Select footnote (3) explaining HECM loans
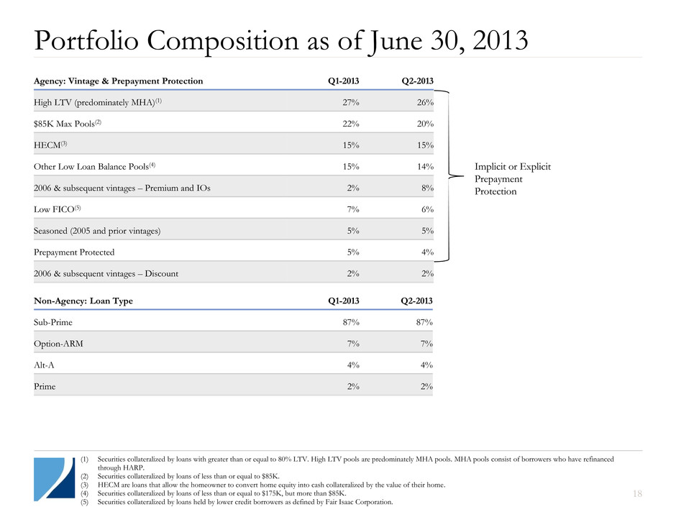The image size is (676, 507). [x=263, y=485]
